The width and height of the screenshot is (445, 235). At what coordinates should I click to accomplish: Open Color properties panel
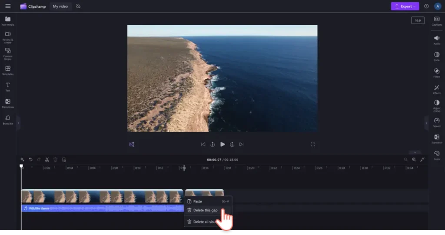437,155
